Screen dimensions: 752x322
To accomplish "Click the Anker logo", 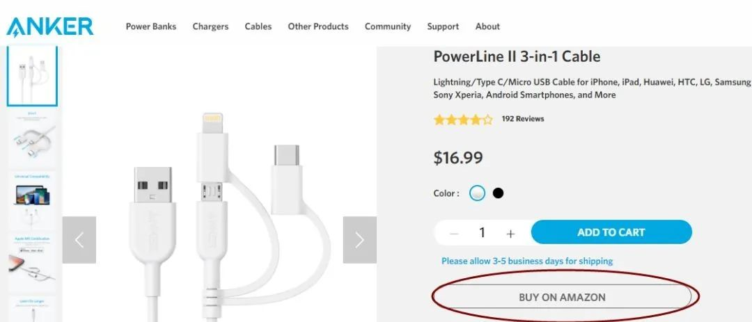I will tap(49, 26).
